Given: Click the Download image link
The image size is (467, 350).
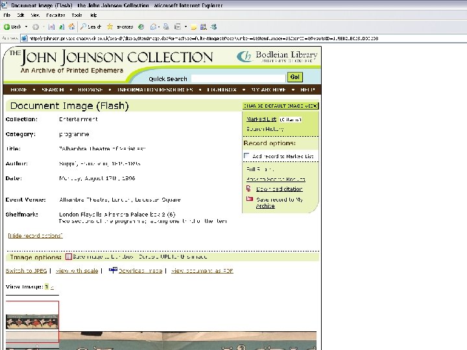Looking at the screenshot, I should click(140, 271).
